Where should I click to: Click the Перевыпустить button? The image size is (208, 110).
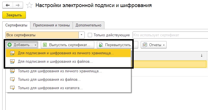117,45
